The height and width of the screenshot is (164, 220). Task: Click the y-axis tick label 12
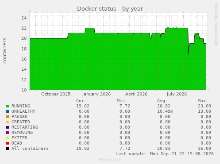[x=24, y=80]
